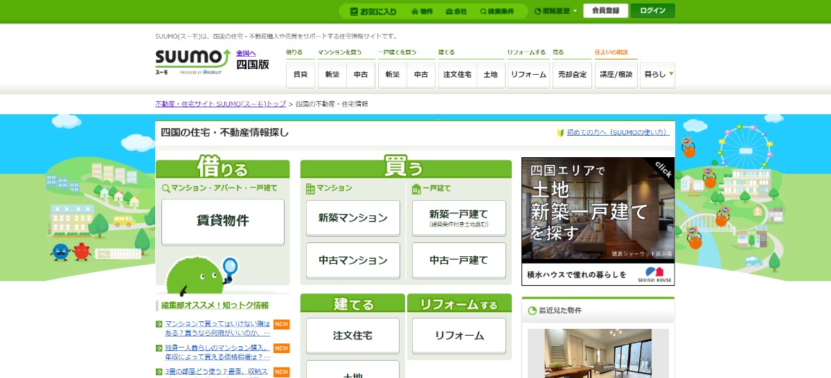Expand the 暮らし menu dropdown
831x378 pixels.
658,75
